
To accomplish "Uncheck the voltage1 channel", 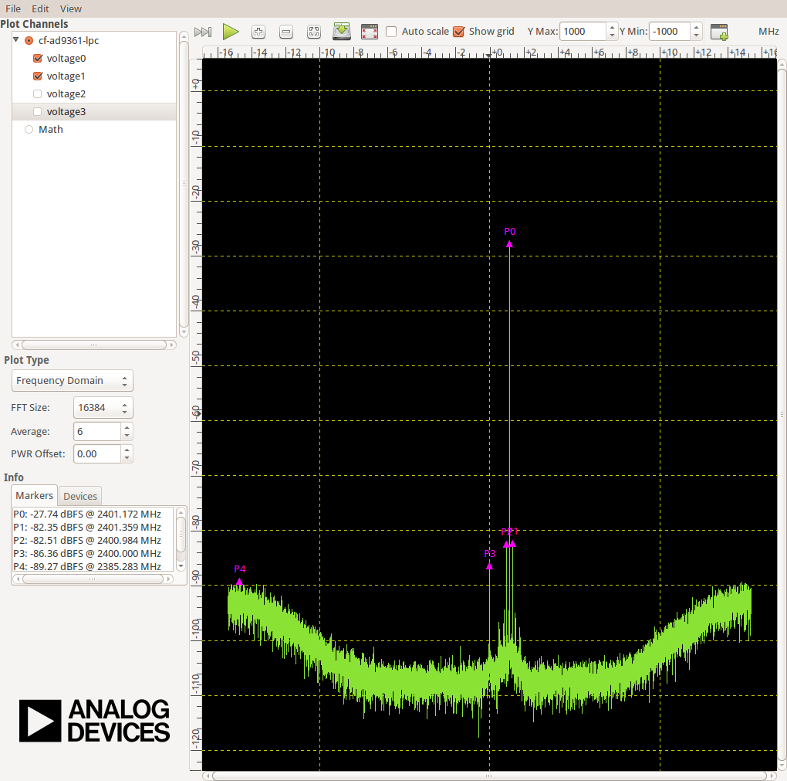I will [38, 76].
